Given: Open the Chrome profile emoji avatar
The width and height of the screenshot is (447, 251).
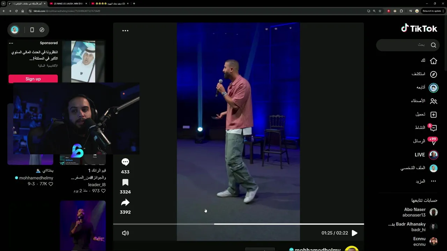Looking at the screenshot, I should pos(417,11).
